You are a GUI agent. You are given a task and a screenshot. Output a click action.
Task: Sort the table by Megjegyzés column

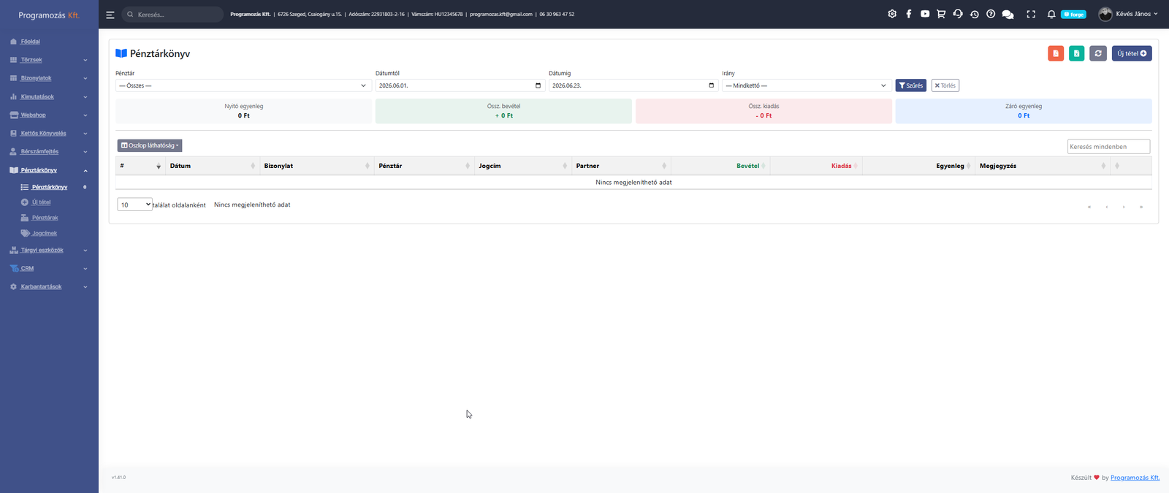1043,166
